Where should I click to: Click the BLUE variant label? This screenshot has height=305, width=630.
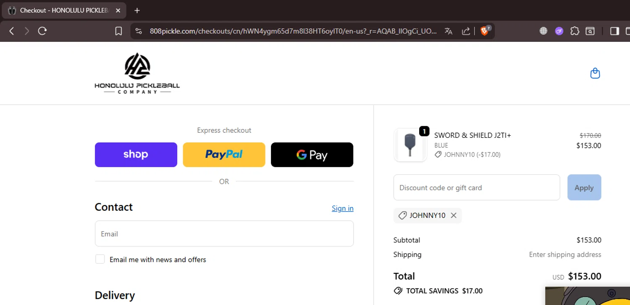coord(441,145)
